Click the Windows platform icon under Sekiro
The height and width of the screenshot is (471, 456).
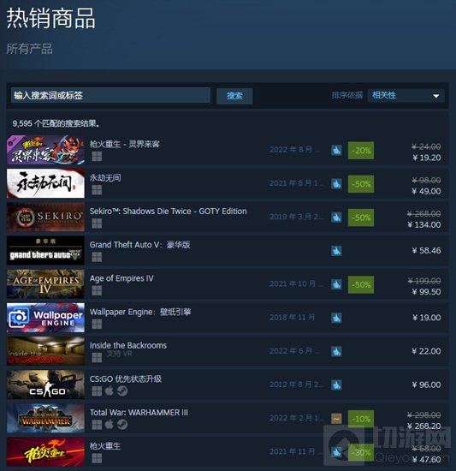coord(97,224)
